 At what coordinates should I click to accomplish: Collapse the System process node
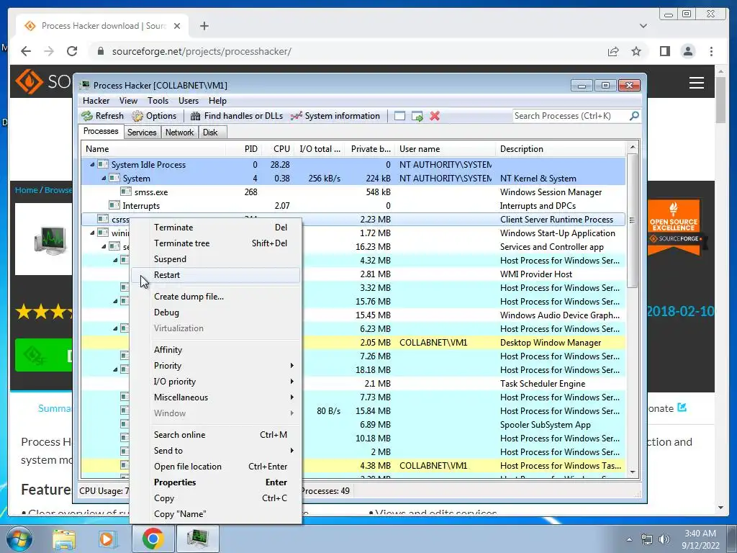coord(104,179)
